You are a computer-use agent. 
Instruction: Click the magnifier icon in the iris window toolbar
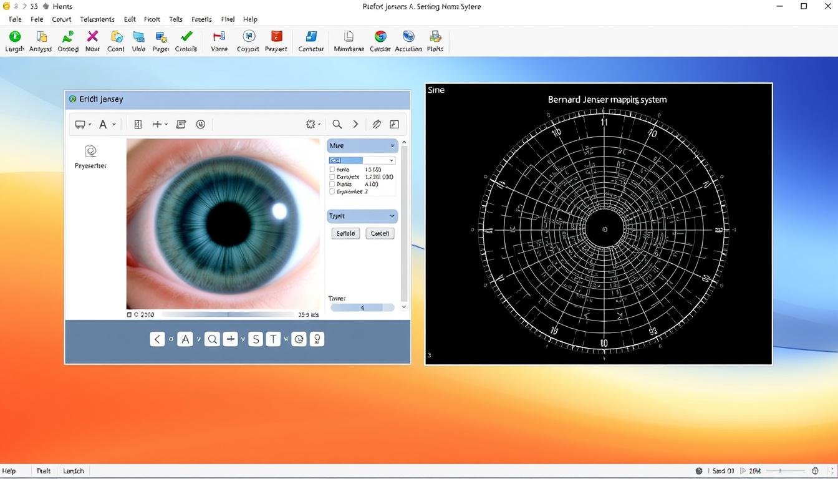tap(337, 124)
